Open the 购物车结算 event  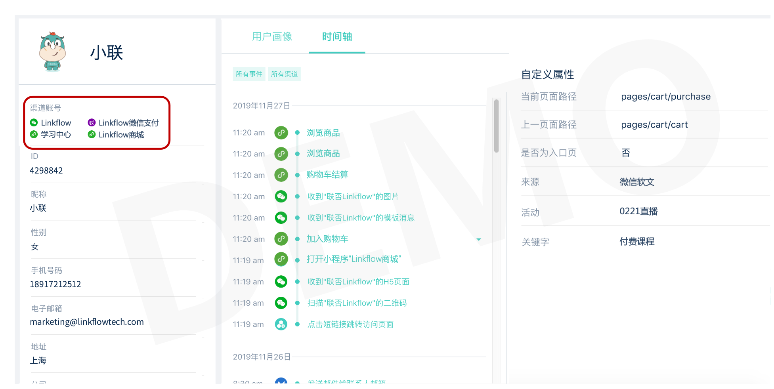click(x=327, y=175)
